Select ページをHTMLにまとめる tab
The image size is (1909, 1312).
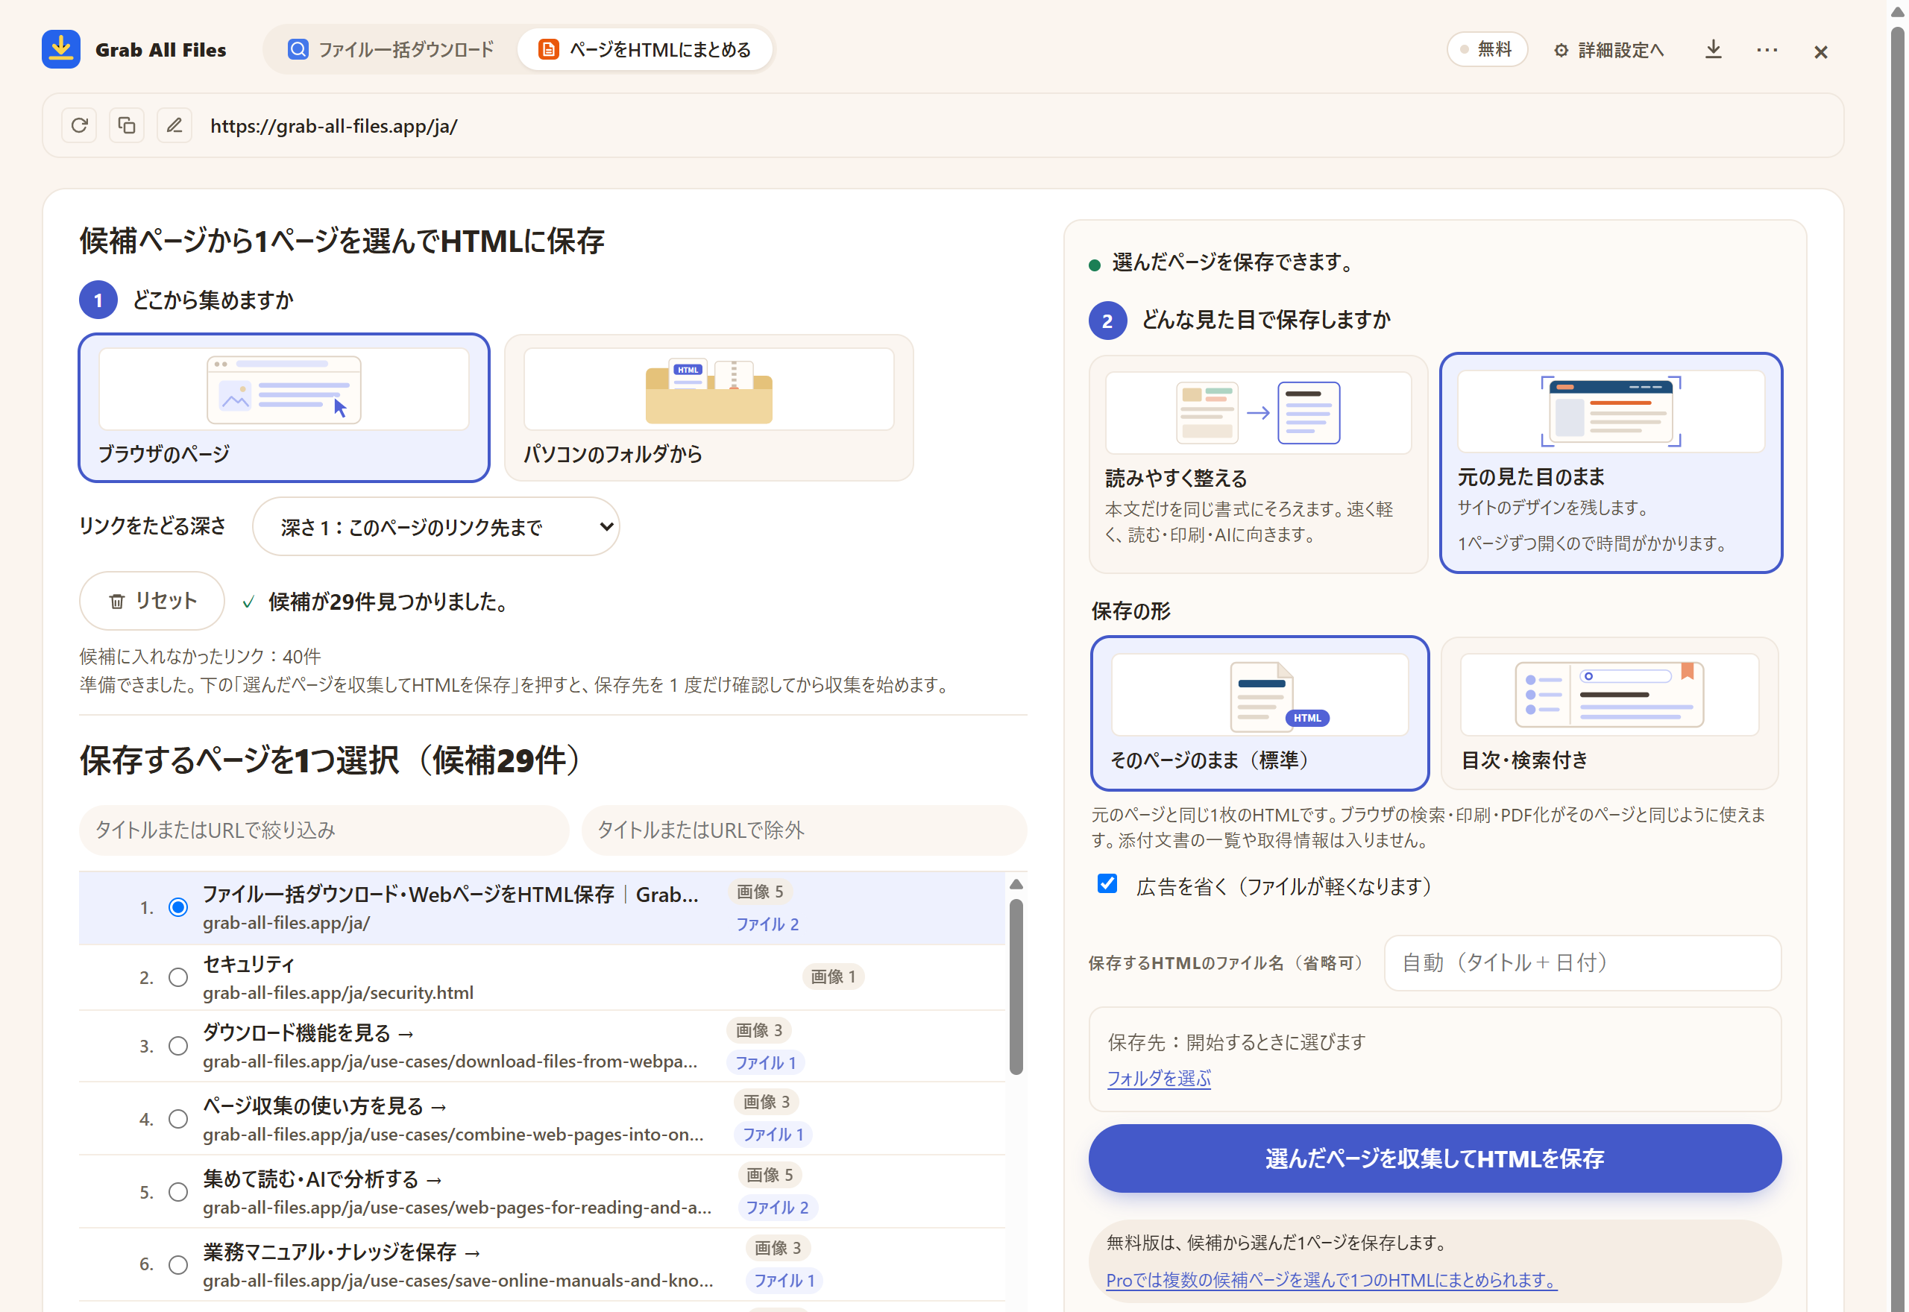click(x=645, y=49)
